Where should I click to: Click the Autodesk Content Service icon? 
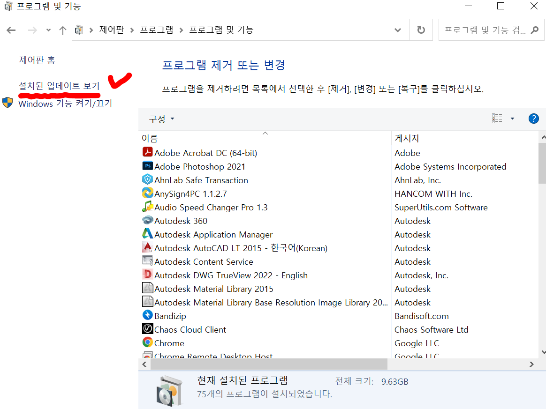coord(148,260)
